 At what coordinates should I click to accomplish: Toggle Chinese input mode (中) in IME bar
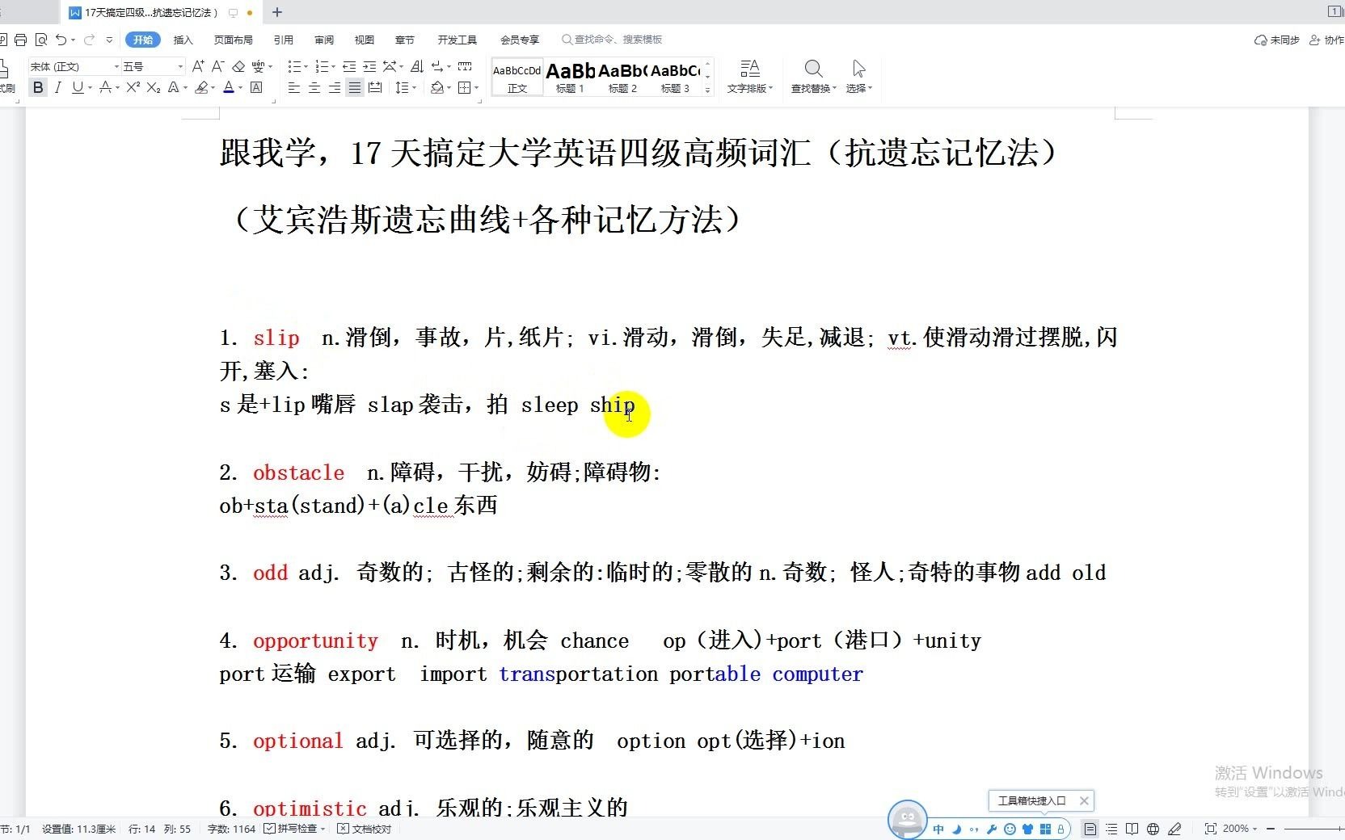point(938,829)
